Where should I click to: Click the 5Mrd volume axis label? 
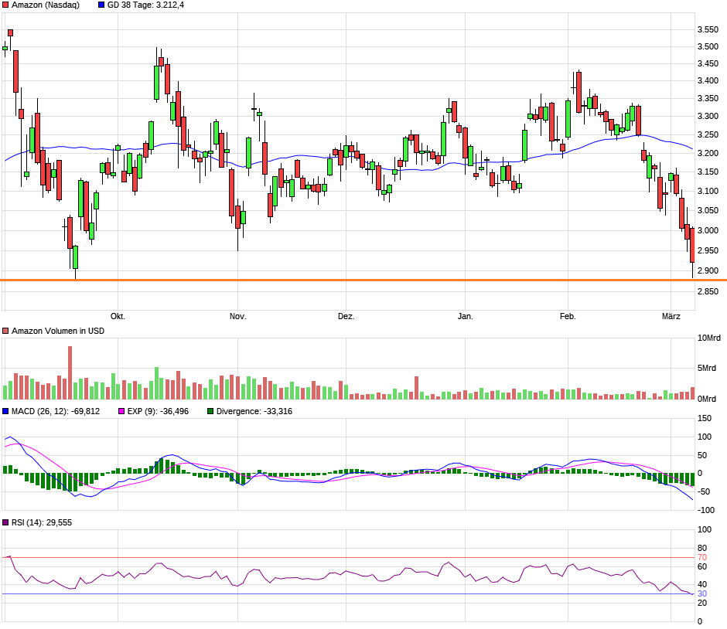coord(707,369)
